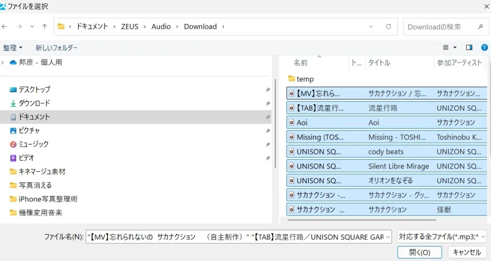This screenshot has width=491, height=261.
Task: Open file type filter 対応する全ファイル dropdown
Action: (x=442, y=237)
